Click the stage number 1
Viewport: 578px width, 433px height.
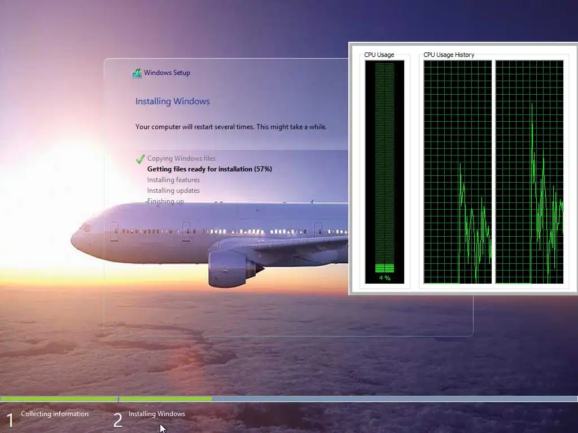10,421
